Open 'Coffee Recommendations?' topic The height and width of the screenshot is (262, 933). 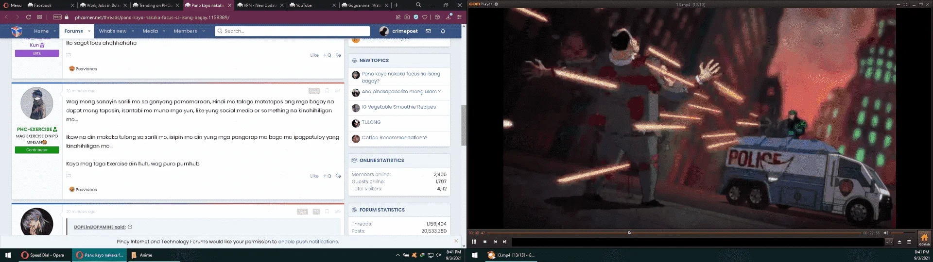(x=395, y=138)
